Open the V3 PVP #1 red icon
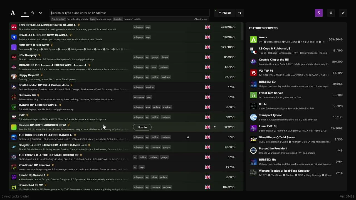 pos(253,73)
